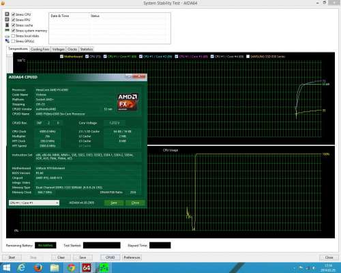Click the Stop button
This screenshot has height=273, width=341.
tap(33, 257)
